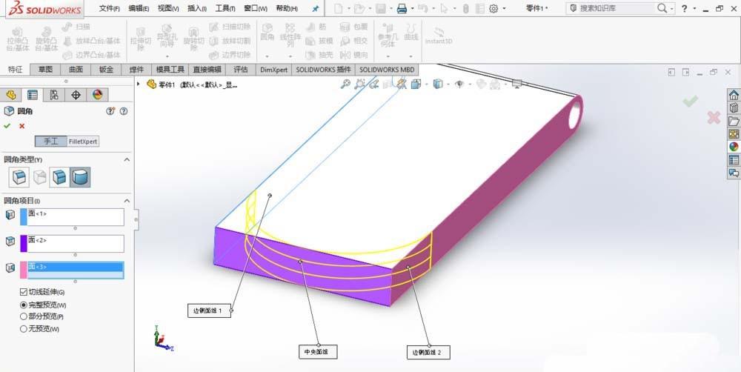This screenshot has height=372, width=741.
Task: Expand the 零件1 tree in viewport
Action: (139, 84)
